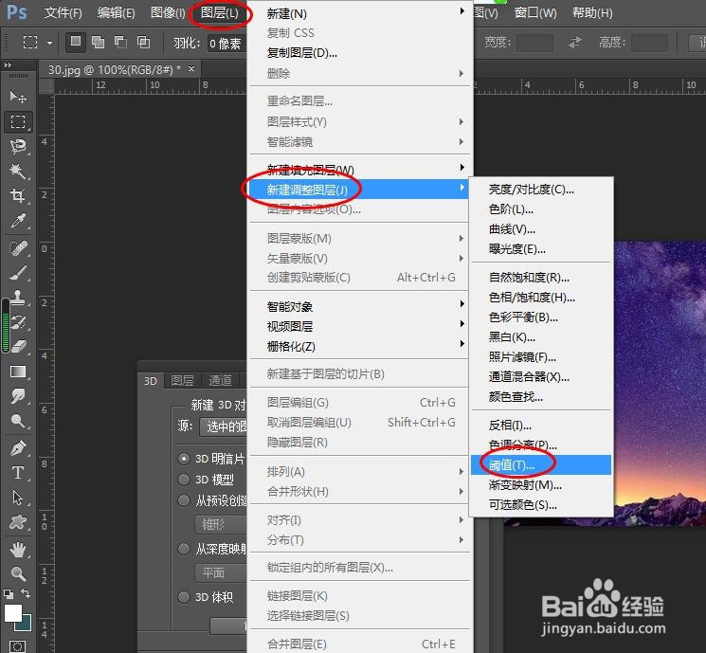Viewport: 706px width, 653px height.
Task: Select the Eraser tool
Action: [x=18, y=346]
